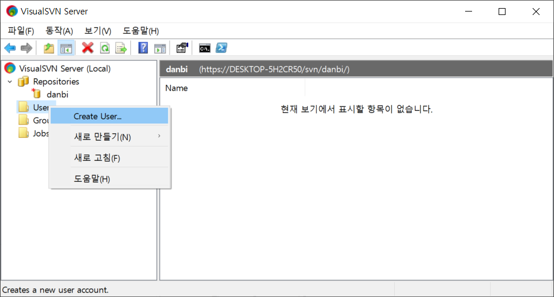Open the Properties toolbar icon
This screenshot has width=554, height=297.
[182, 48]
